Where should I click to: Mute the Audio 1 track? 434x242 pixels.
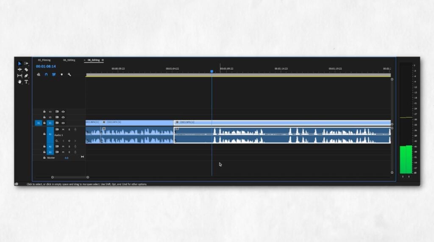click(x=63, y=129)
